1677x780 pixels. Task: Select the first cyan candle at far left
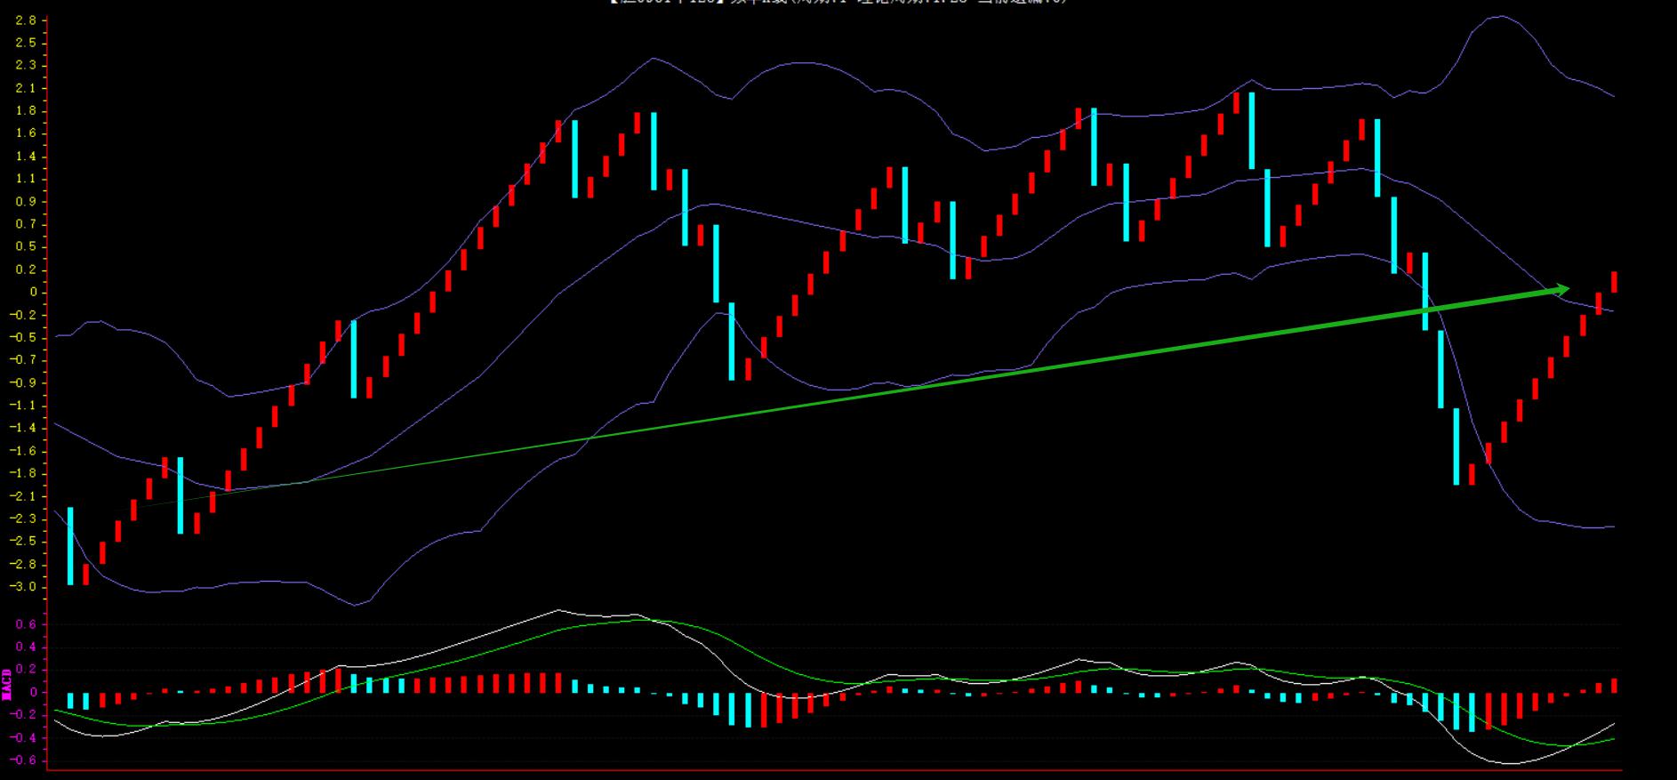click(70, 545)
